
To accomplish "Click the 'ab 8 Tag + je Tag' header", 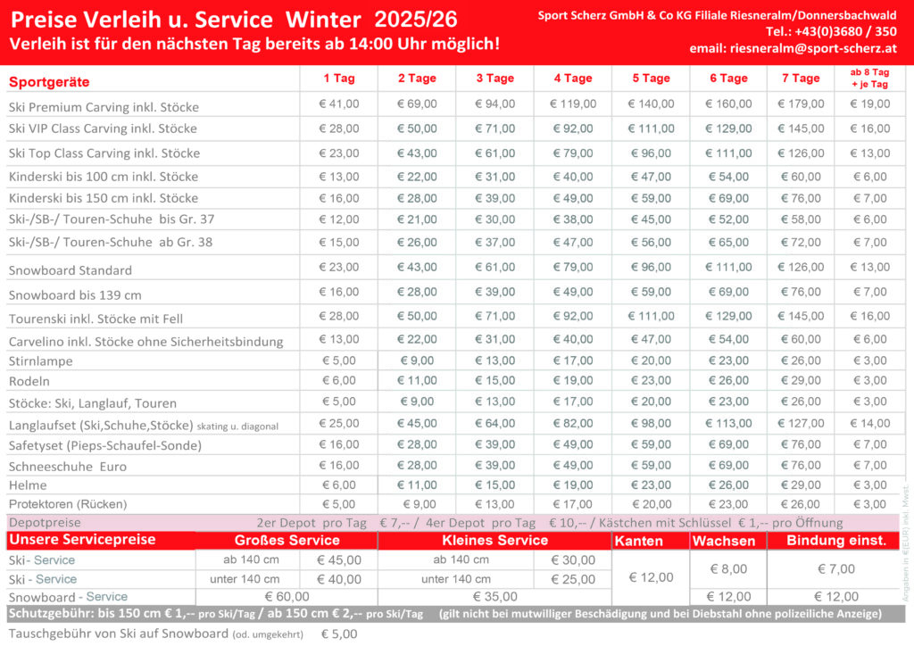I will click(868, 79).
